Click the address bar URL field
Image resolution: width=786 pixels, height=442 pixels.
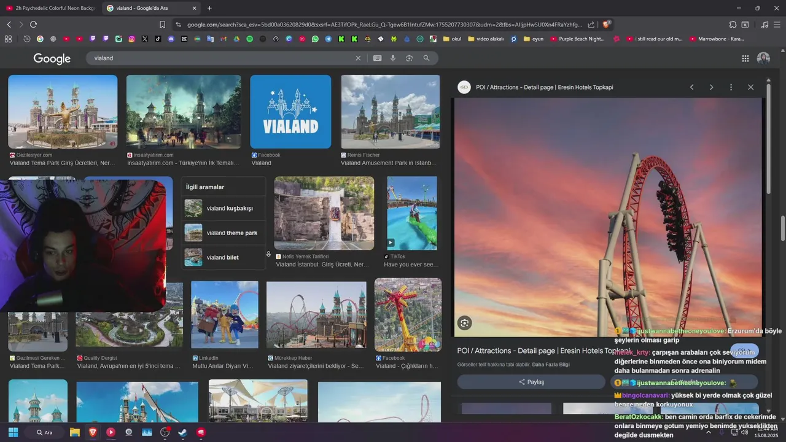click(384, 25)
